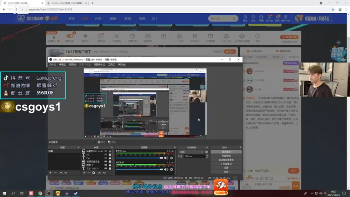This screenshot has width=350, height=197.
Task: Toggle visibility of third text source
Action: pos(106,158)
